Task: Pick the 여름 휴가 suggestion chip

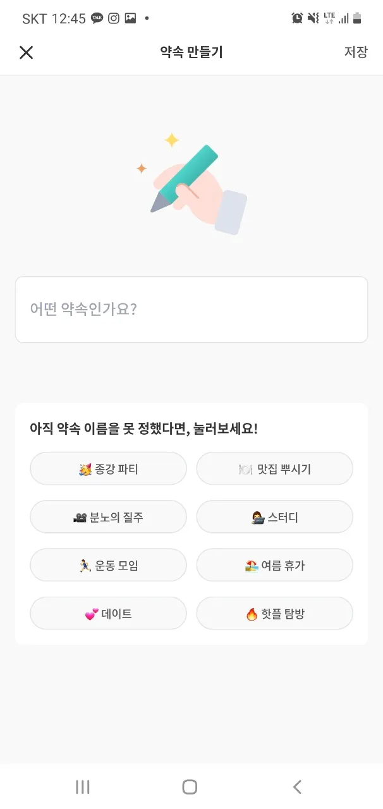Action: 274,565
